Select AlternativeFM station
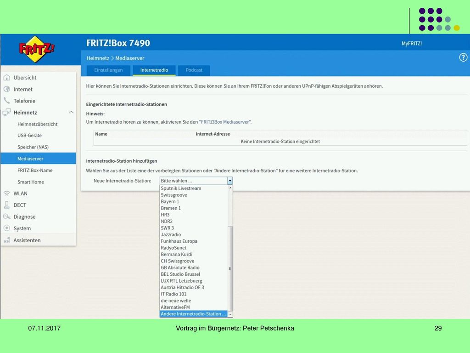Screen dimensions: 470x353 (194, 307)
